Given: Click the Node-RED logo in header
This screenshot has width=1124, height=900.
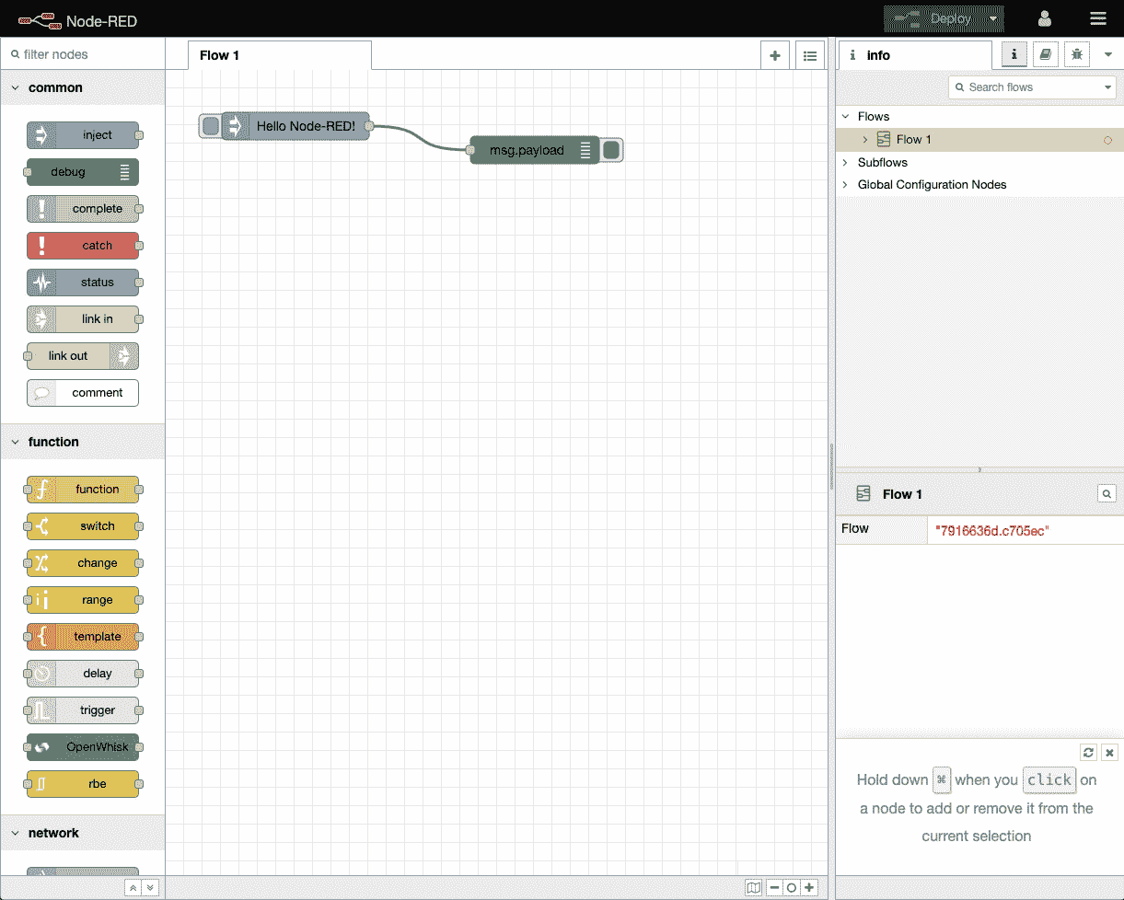Looking at the screenshot, I should click(76, 18).
